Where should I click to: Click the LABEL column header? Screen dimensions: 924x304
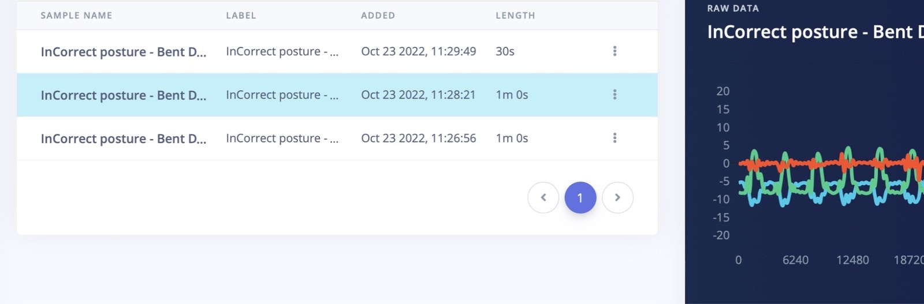pyautogui.click(x=241, y=16)
